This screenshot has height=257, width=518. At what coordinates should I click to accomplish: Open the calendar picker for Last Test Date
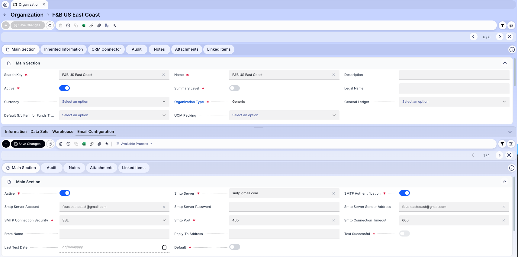164,247
